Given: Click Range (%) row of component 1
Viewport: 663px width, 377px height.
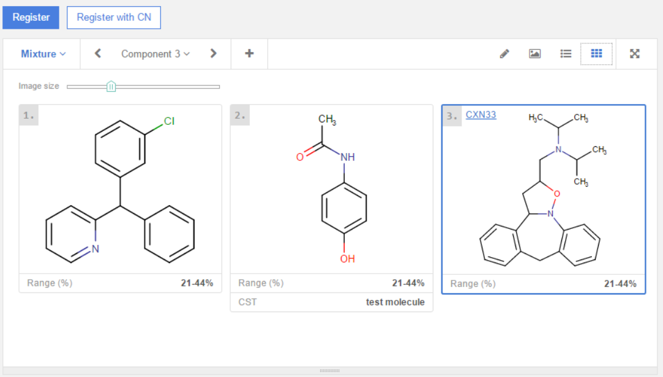Looking at the screenshot, I should pos(120,283).
